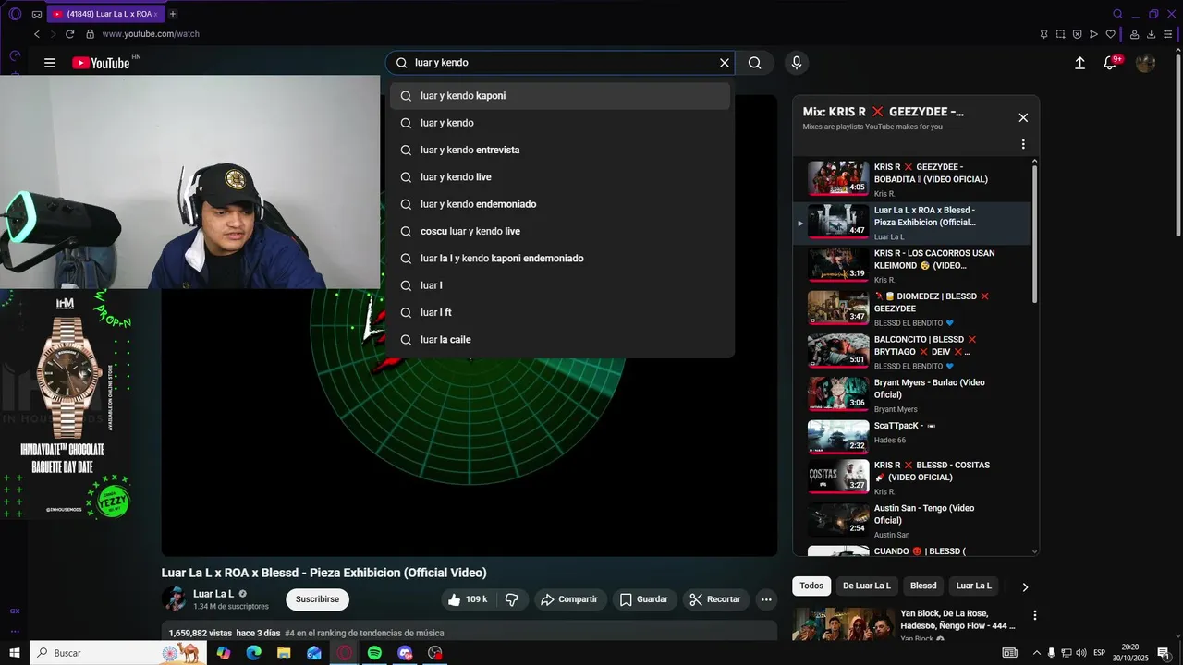Open new browser tab plus button
Viewport: 1183px width, 665px height.
pyautogui.click(x=173, y=14)
